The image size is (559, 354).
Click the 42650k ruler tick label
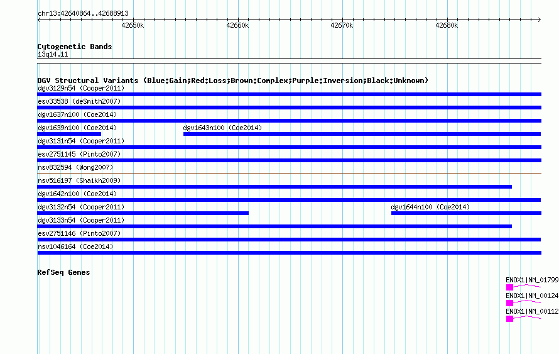point(133,25)
